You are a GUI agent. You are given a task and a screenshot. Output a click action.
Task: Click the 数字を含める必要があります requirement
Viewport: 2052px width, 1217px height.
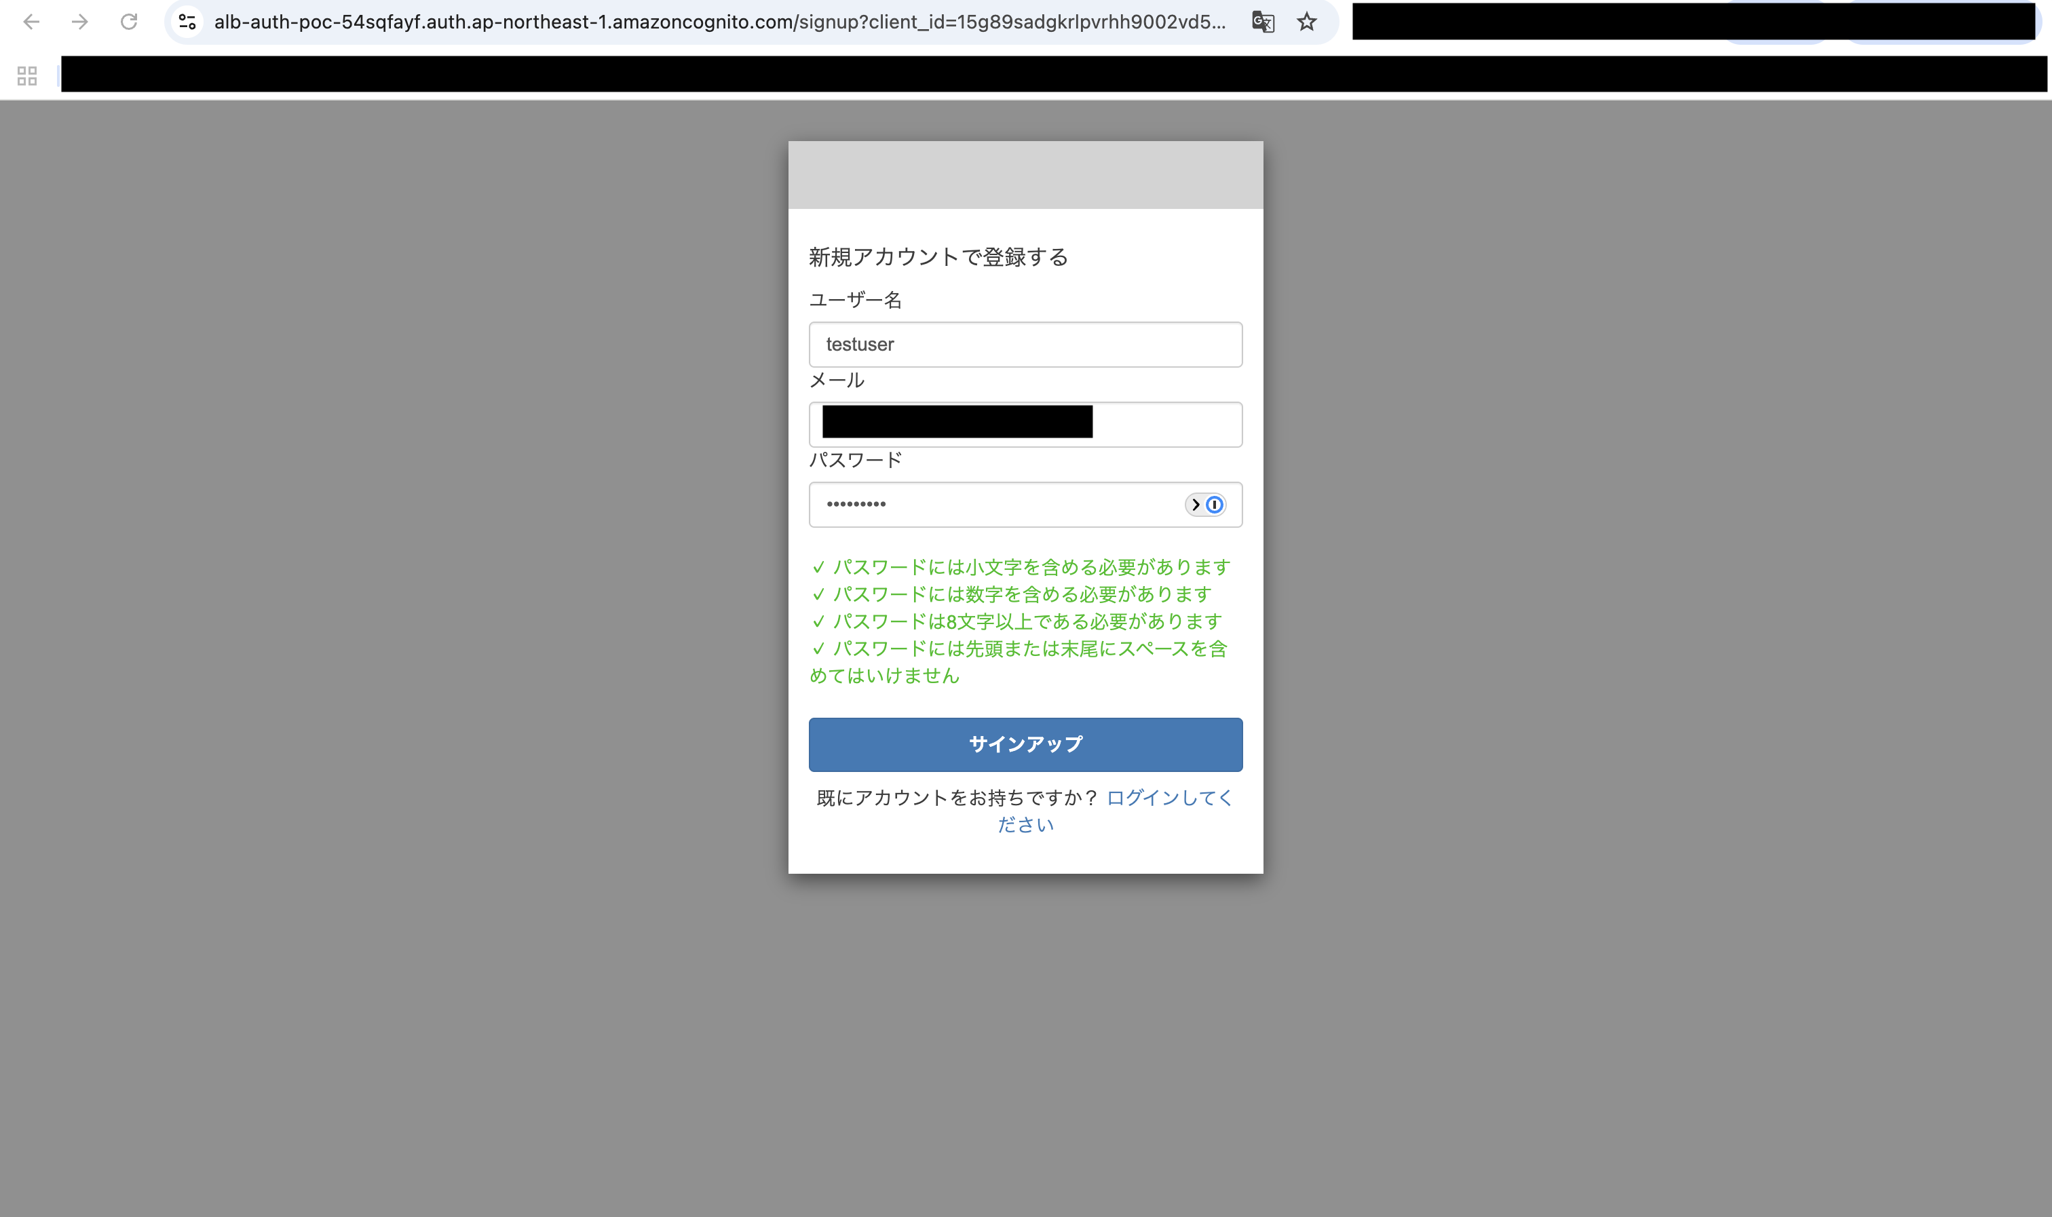(x=1011, y=594)
